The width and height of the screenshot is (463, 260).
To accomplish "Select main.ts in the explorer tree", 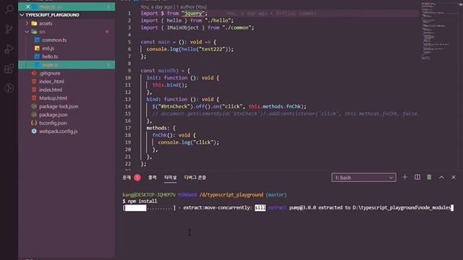I will pyautogui.click(x=67, y=64).
